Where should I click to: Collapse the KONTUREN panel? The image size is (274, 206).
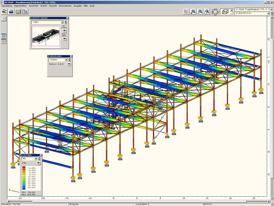(40, 155)
